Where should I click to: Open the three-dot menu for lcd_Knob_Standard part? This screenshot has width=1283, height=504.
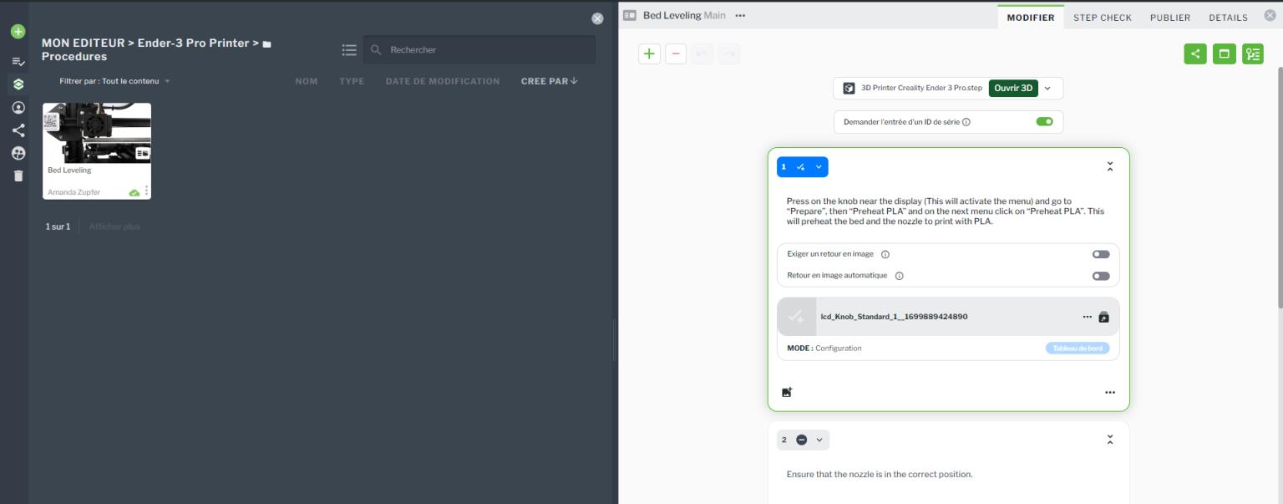[x=1087, y=317]
